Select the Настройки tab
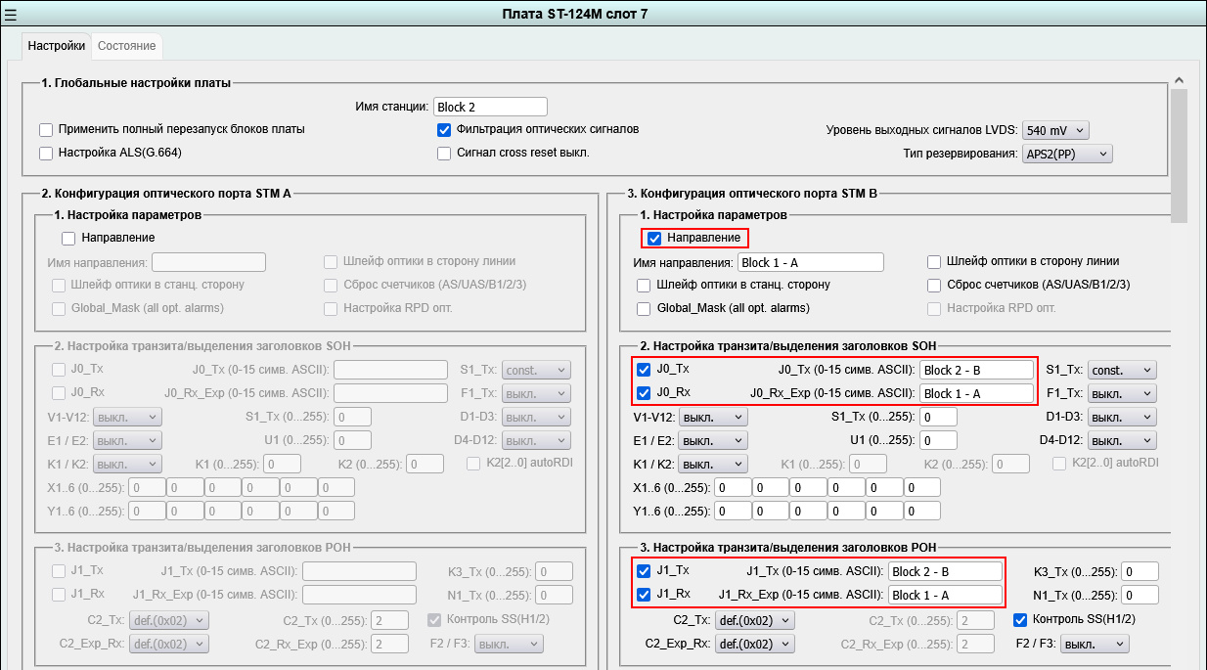 pos(56,46)
